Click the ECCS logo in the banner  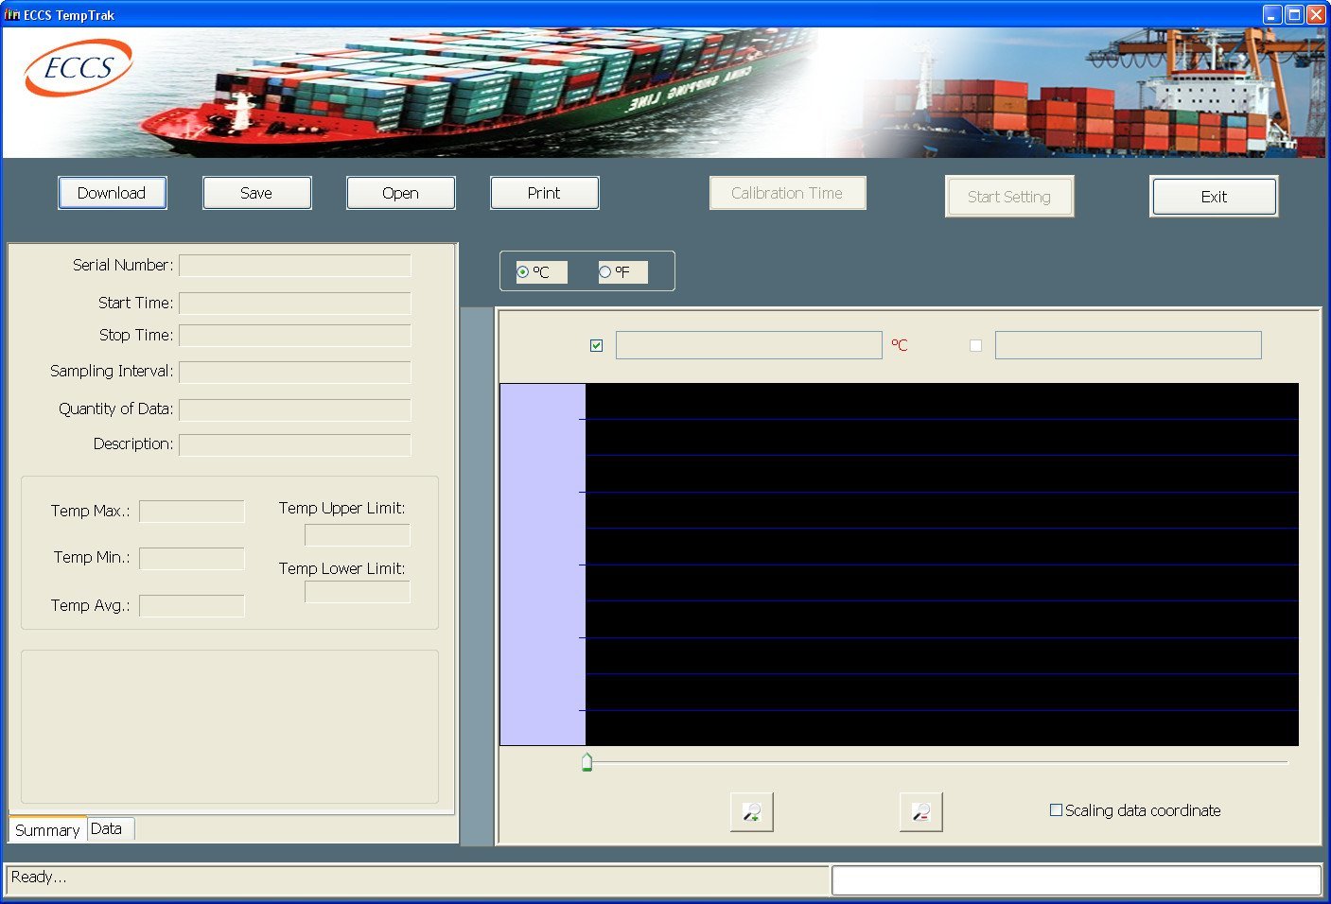[79, 67]
